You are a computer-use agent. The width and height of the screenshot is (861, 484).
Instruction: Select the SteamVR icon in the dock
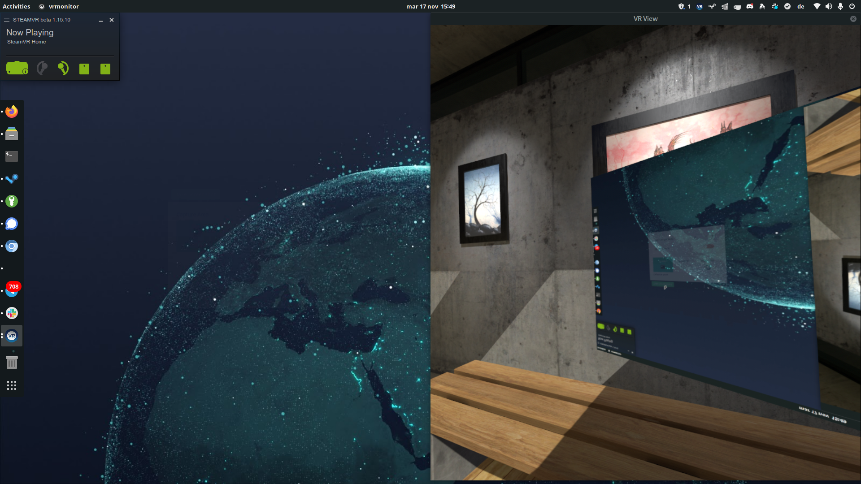click(x=12, y=336)
